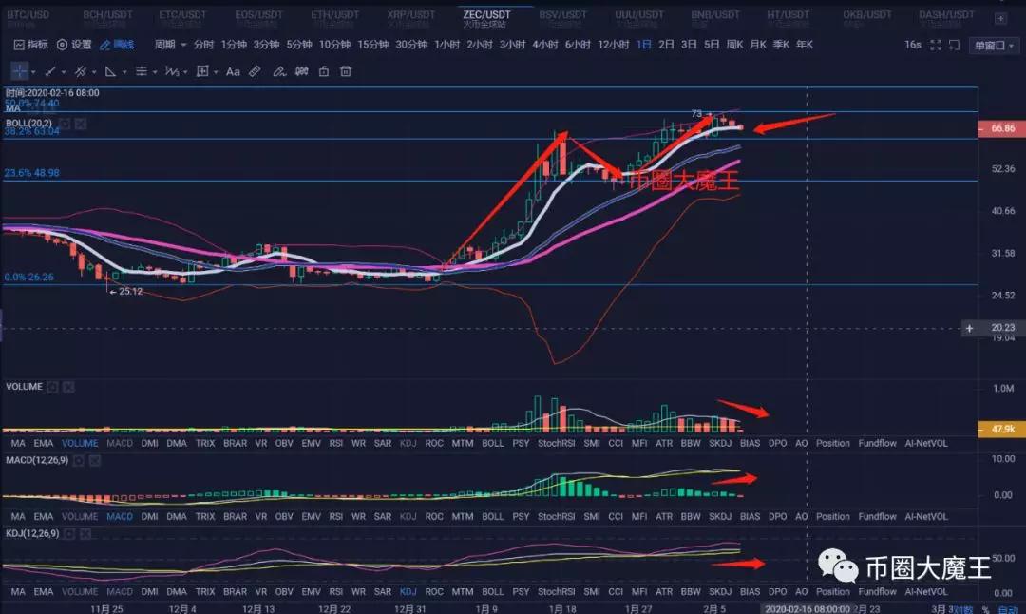Switch to the BTC/USD symbol tab

28,18
